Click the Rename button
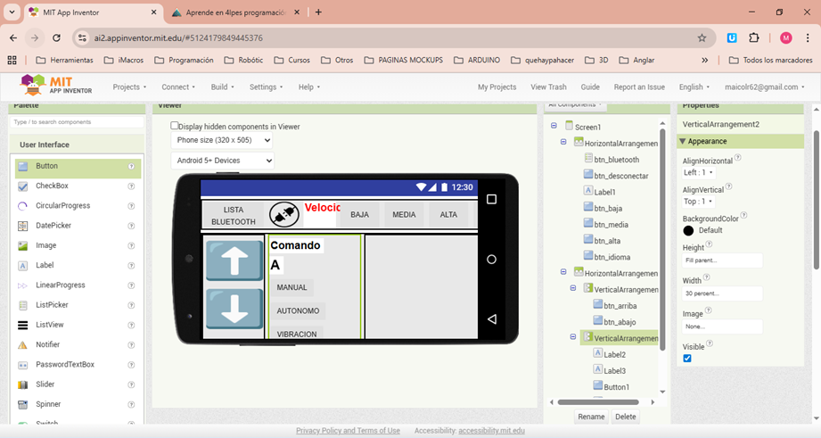 pyautogui.click(x=590, y=417)
